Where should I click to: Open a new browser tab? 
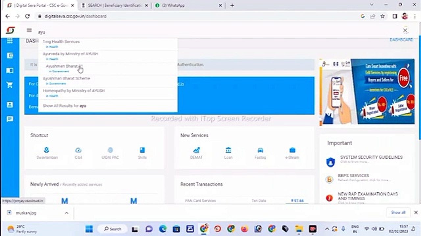pos(232,5)
